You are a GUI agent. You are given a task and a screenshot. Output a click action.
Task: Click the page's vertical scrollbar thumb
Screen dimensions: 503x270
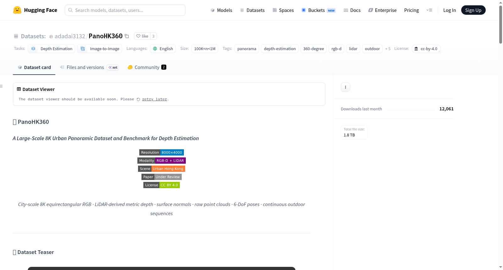coord(500,24)
